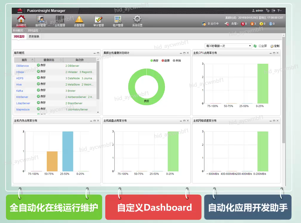Click the Huawei logo

(x=20, y=11)
